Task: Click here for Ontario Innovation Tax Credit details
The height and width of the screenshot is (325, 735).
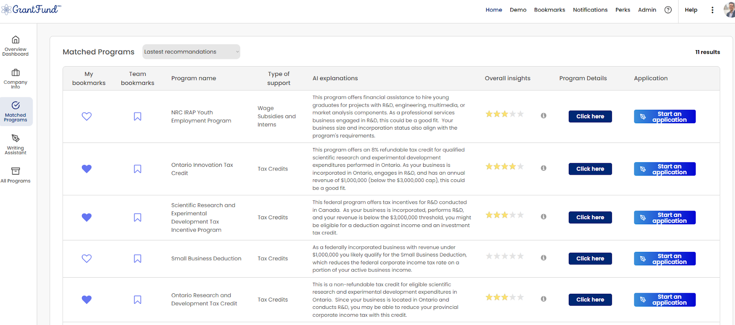Action: pos(590,169)
